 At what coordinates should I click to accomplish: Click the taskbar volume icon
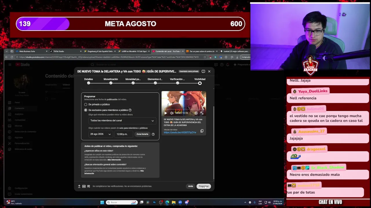[270, 202]
